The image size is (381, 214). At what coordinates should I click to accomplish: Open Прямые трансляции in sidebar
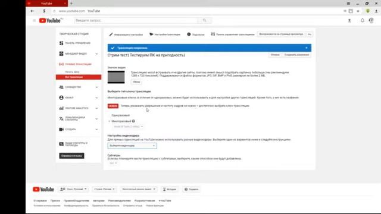point(76,64)
